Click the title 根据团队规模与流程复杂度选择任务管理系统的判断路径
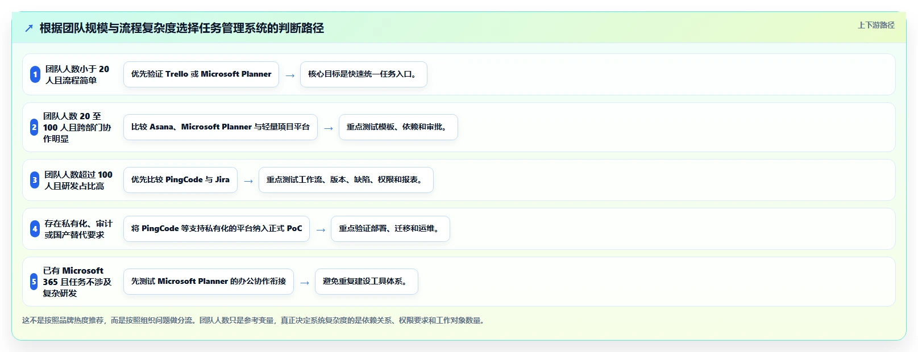This screenshot has height=352, width=918. tap(182, 28)
